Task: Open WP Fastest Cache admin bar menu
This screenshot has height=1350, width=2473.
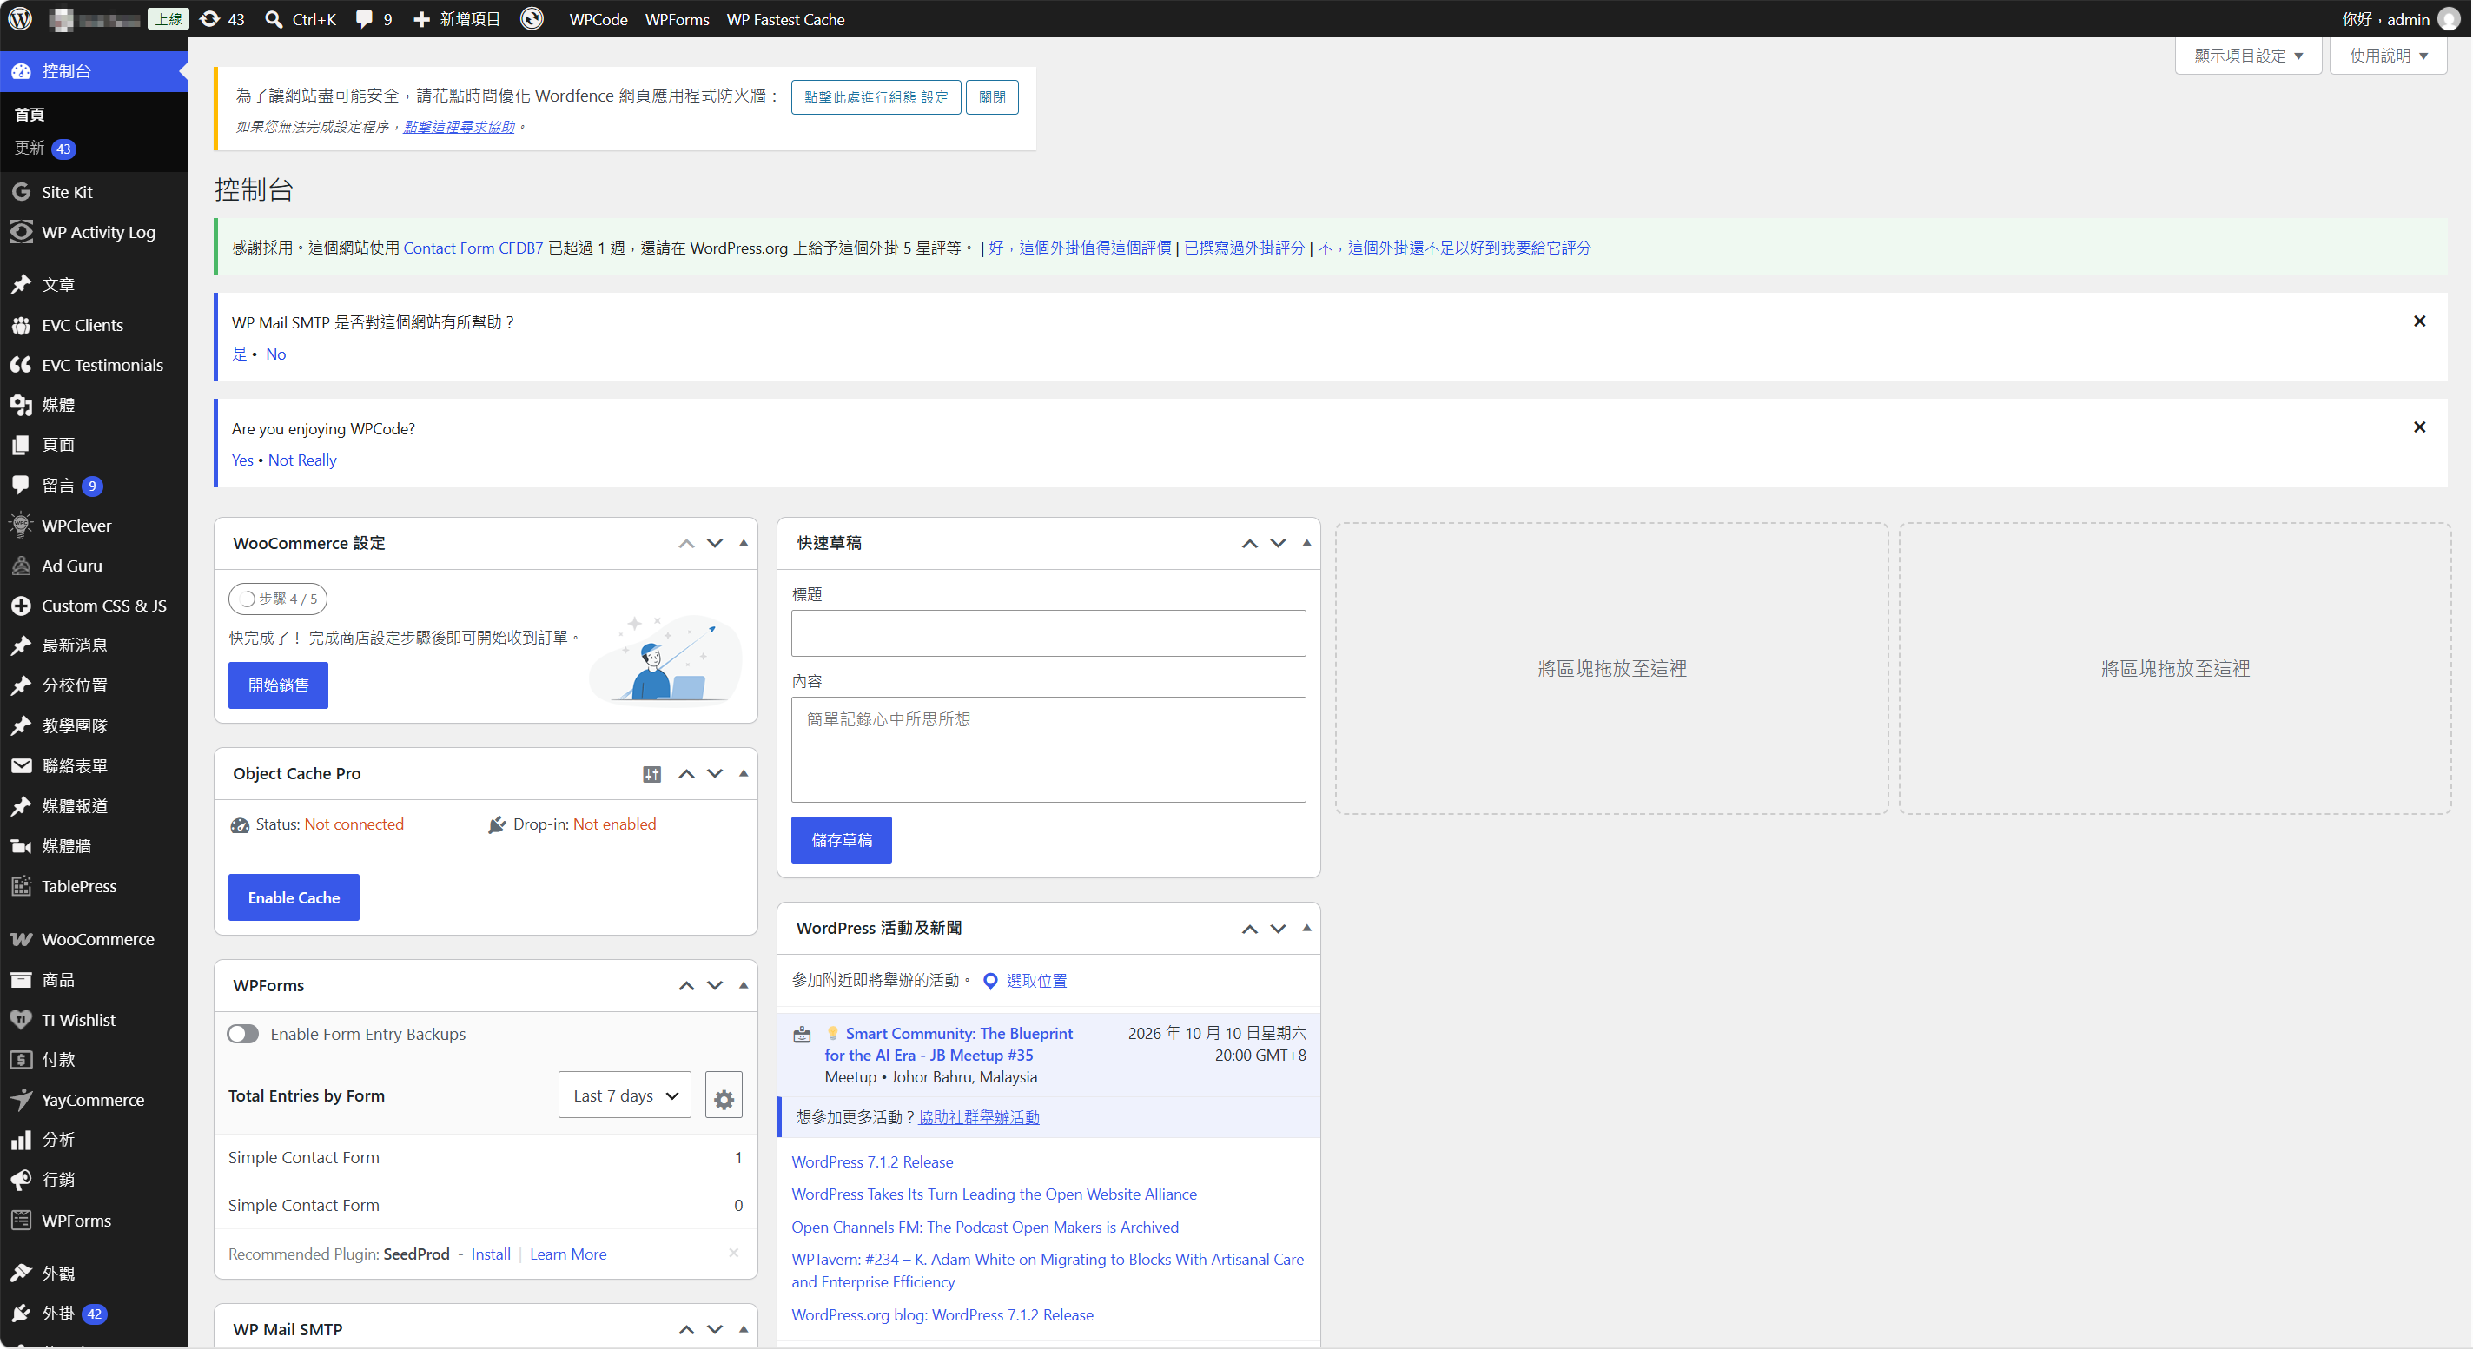Action: [785, 19]
